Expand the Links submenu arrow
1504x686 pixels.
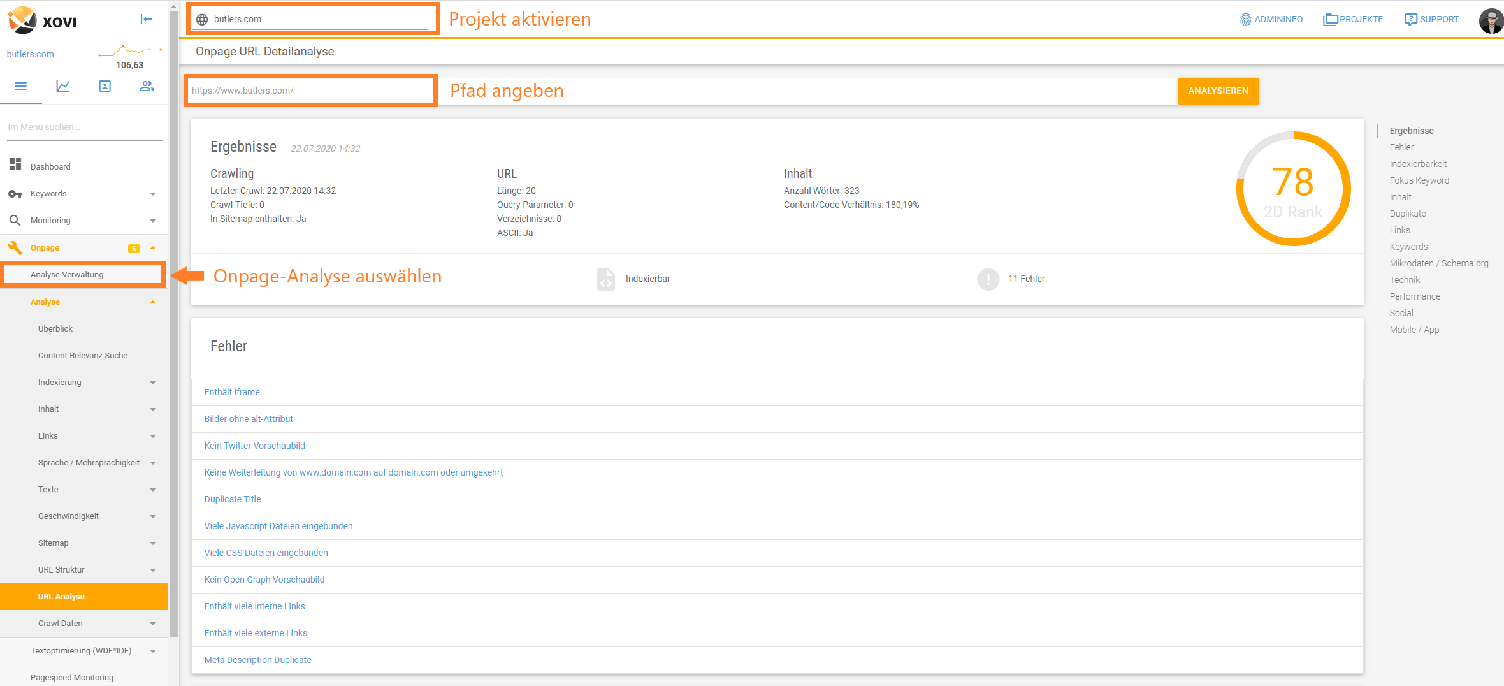pos(153,436)
